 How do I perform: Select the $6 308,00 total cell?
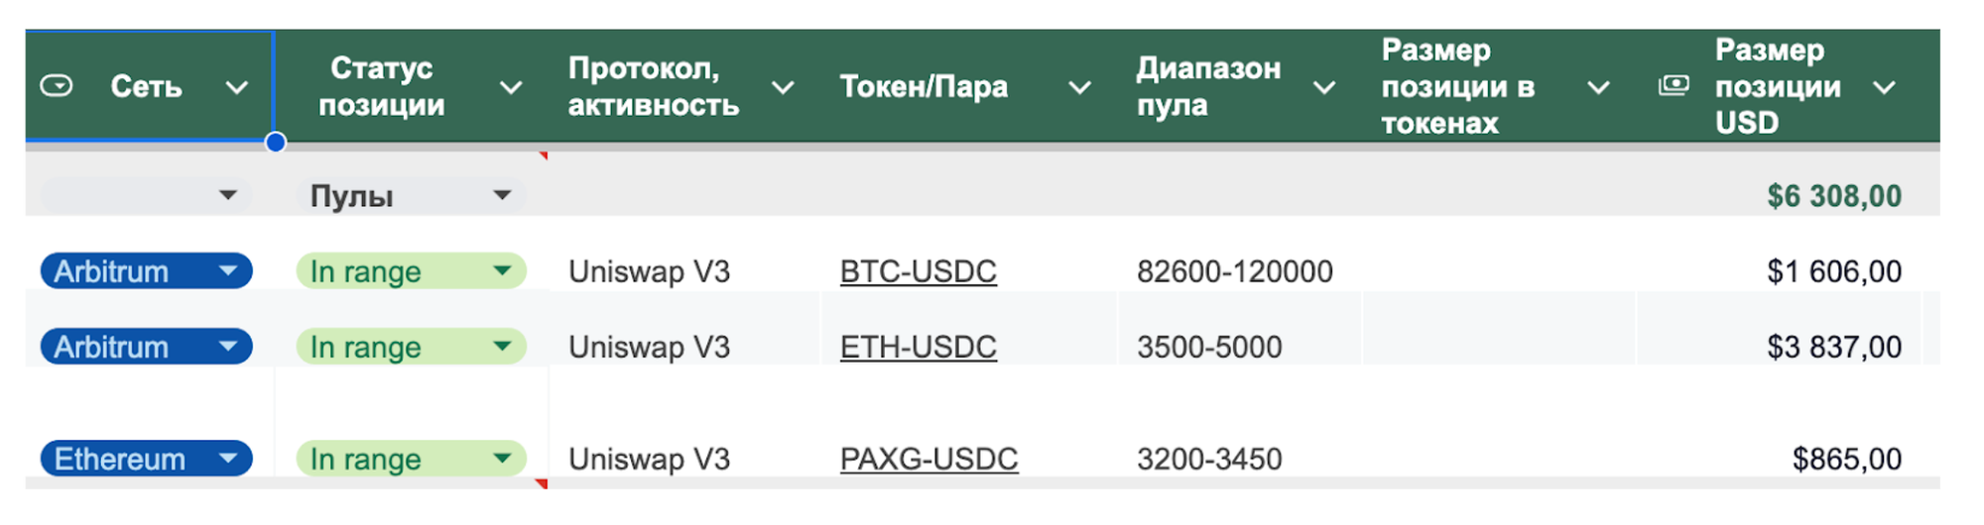coord(1833,196)
